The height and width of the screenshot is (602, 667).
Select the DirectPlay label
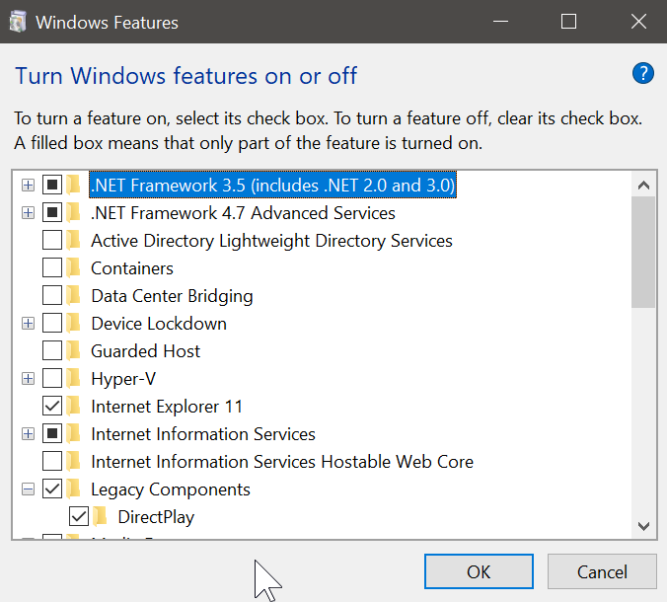(156, 517)
